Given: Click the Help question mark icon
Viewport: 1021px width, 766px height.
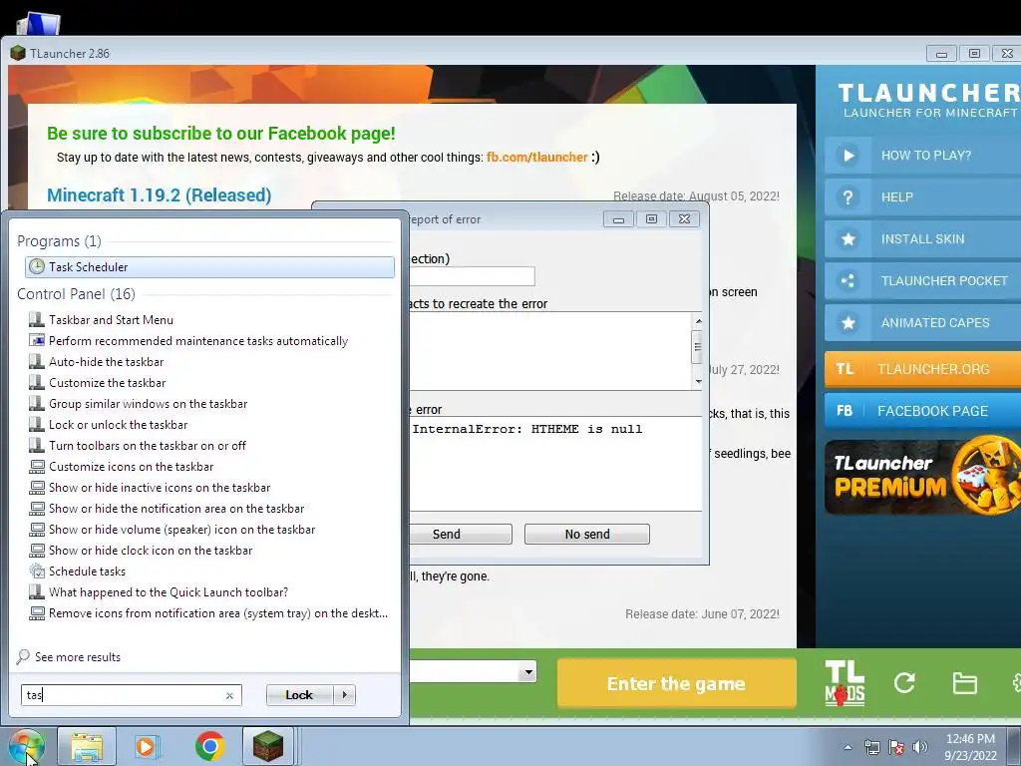Looking at the screenshot, I should point(848,197).
